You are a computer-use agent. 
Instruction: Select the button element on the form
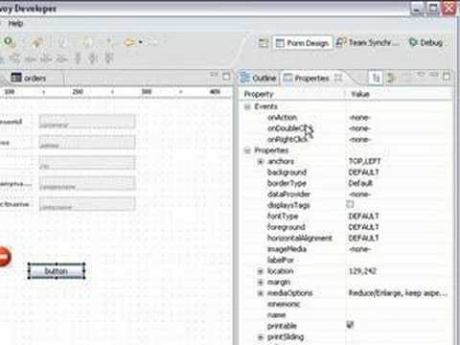pyautogui.click(x=57, y=271)
